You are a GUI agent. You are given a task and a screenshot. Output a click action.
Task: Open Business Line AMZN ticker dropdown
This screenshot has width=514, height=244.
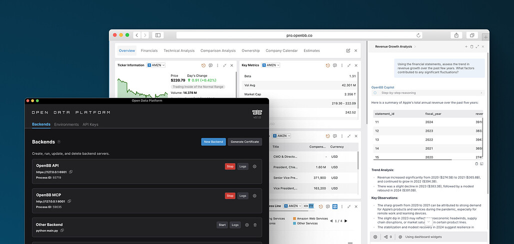(292, 206)
